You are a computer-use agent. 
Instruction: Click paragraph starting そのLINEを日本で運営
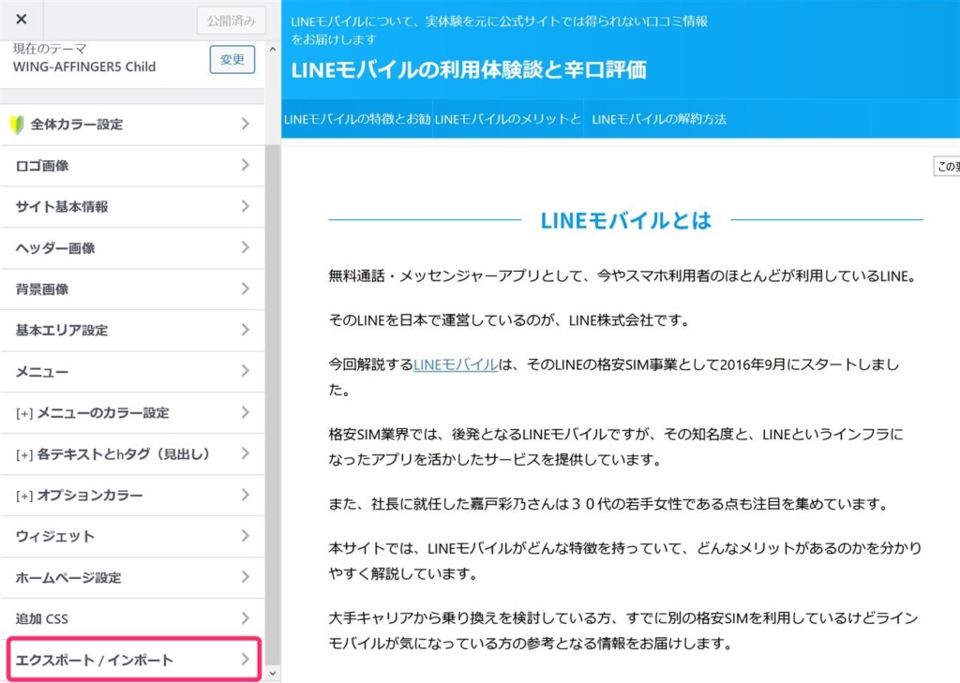[x=509, y=320]
